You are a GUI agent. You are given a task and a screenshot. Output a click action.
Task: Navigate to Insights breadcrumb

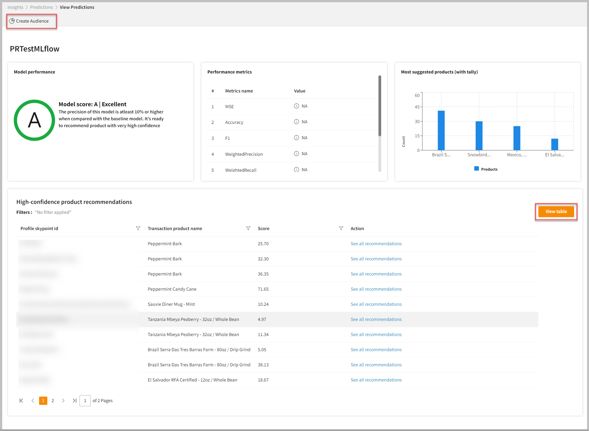click(x=15, y=7)
